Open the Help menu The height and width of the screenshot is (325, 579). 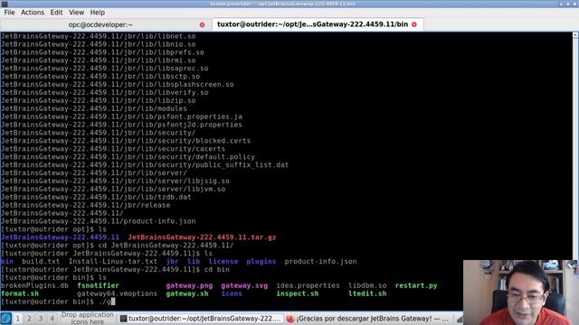pyautogui.click(x=98, y=13)
